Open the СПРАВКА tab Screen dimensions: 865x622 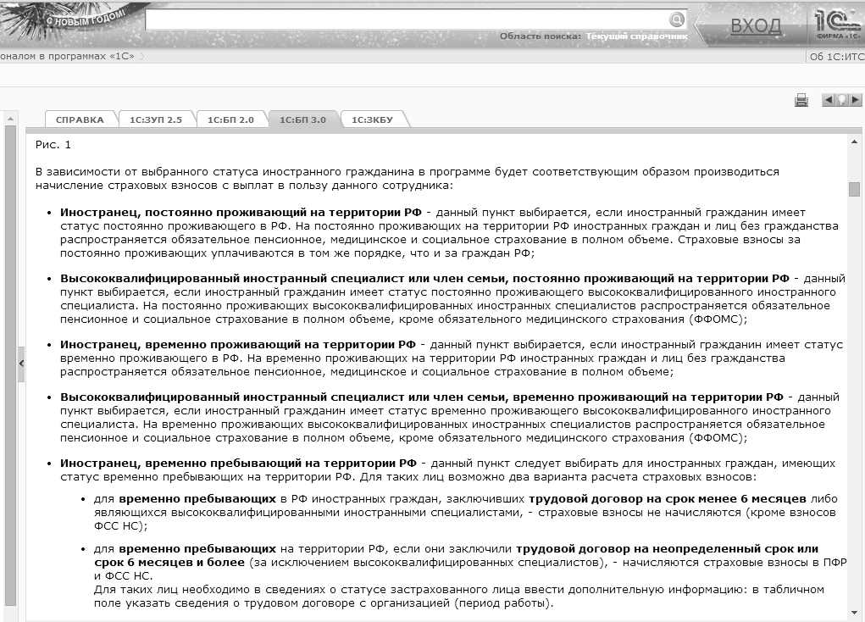pyautogui.click(x=80, y=119)
